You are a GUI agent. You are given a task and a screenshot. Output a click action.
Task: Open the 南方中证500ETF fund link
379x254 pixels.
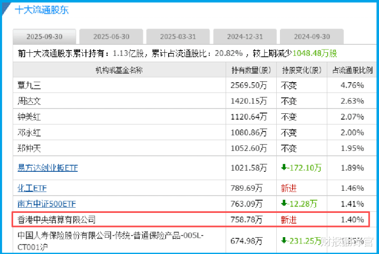point(46,204)
